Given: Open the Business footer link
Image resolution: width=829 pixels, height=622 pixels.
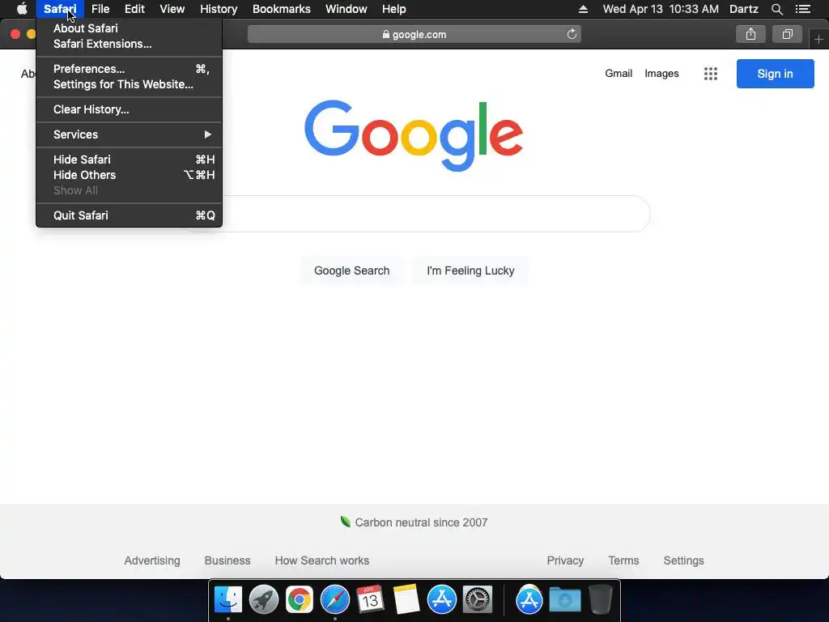Looking at the screenshot, I should tap(227, 560).
